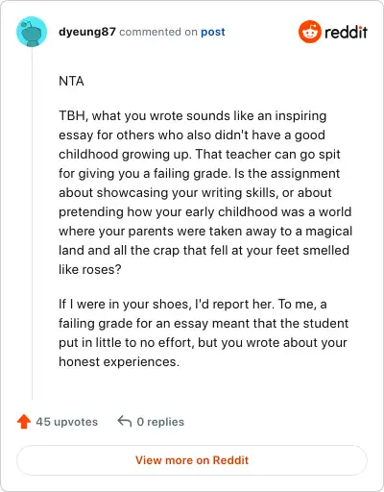Click the paragraph starting 'TBH, what you wrote'

[x=205, y=192]
